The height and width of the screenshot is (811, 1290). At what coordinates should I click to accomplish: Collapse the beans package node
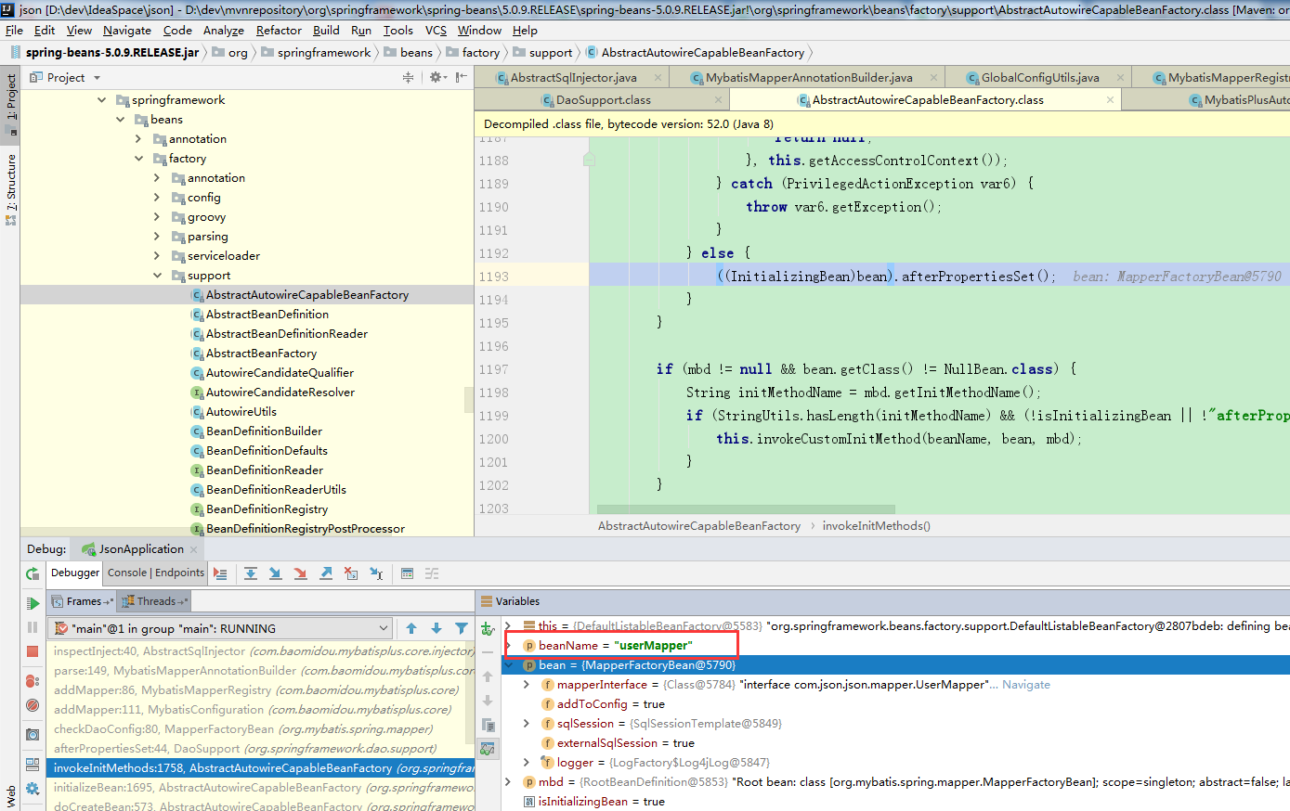(x=120, y=119)
